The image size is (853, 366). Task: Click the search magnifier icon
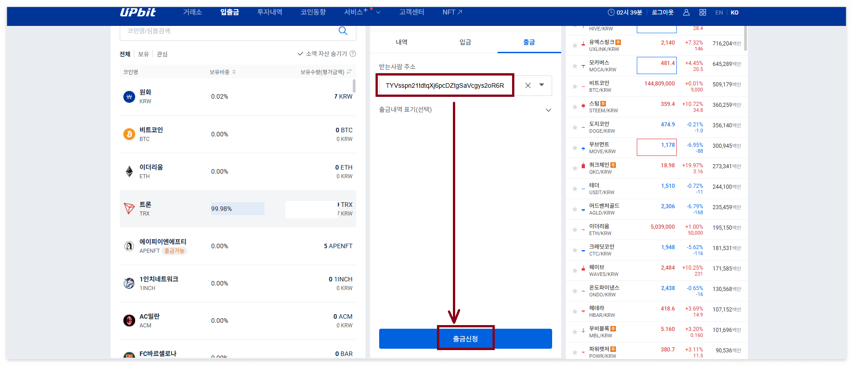point(343,30)
